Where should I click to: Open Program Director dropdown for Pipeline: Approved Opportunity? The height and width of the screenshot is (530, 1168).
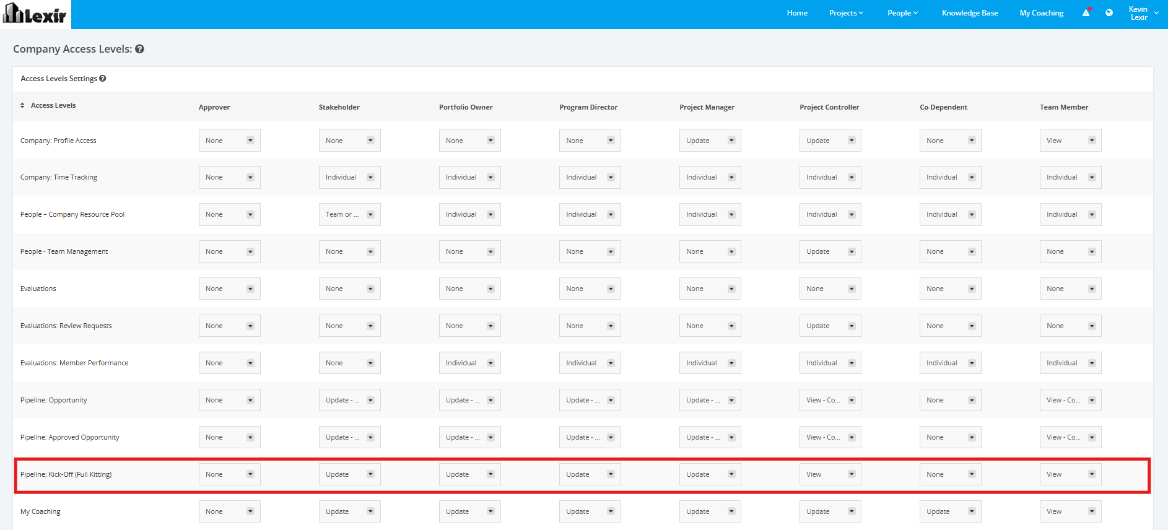(590, 437)
